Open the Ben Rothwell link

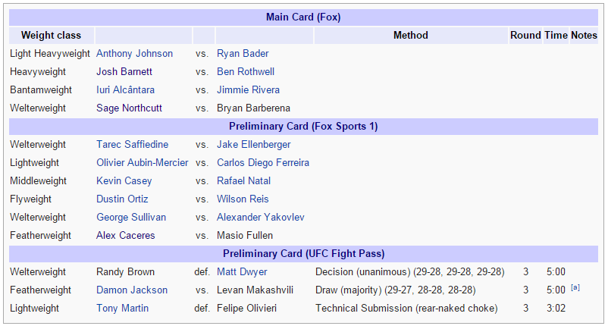tap(246, 72)
